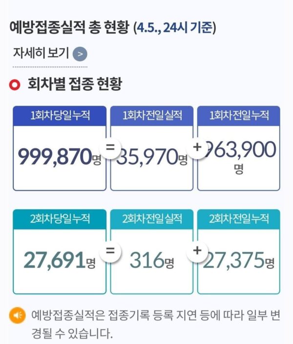The height and width of the screenshot is (344, 293).
Task: Select the 2회차전일실적 header
Action: pos(152,219)
